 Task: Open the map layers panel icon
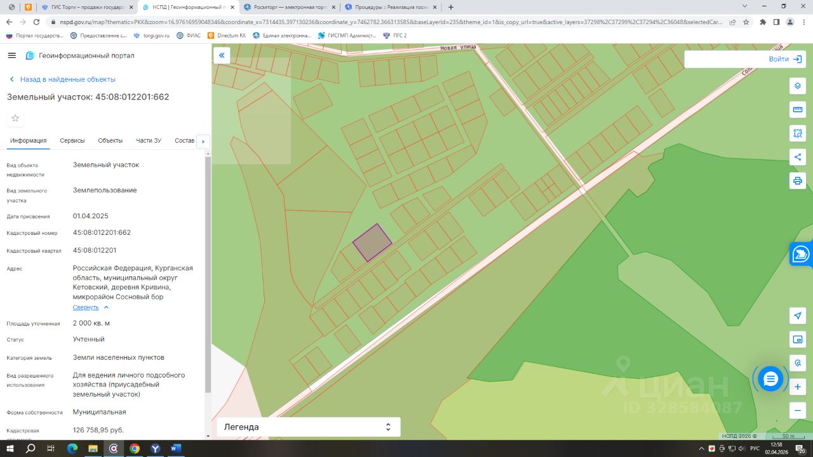coord(798,86)
